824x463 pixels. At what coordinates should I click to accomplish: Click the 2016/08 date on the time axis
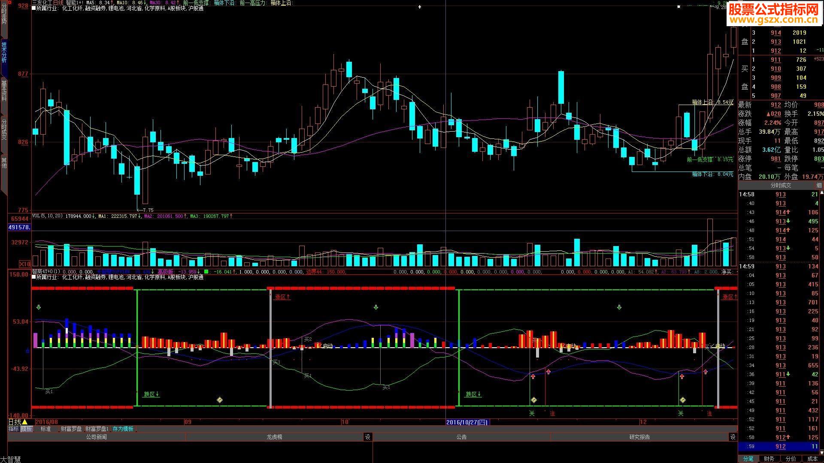tap(46, 422)
